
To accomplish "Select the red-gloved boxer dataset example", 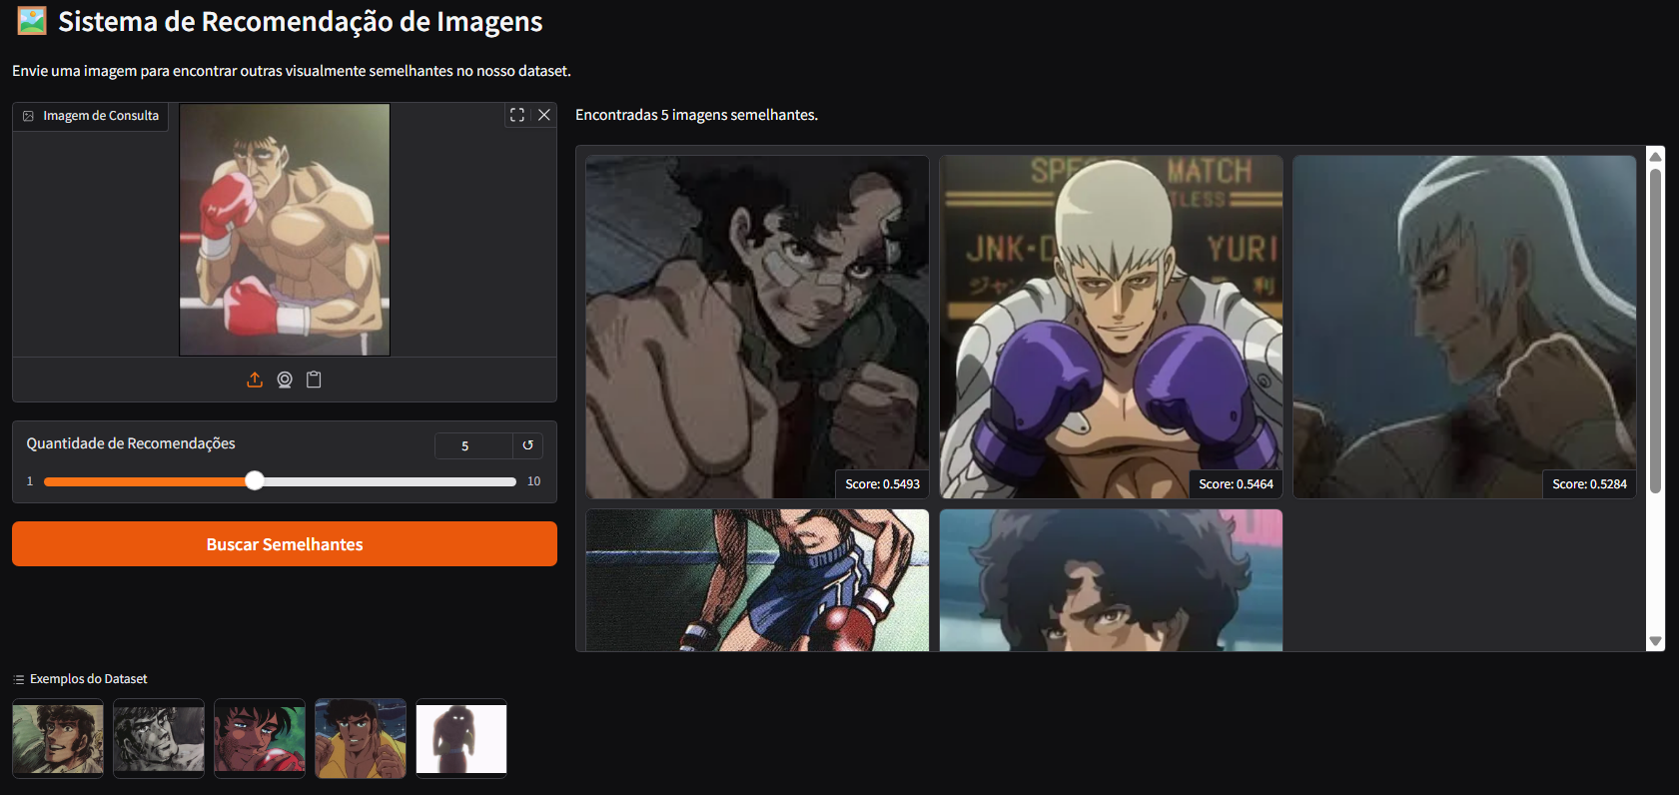I will click(x=260, y=738).
